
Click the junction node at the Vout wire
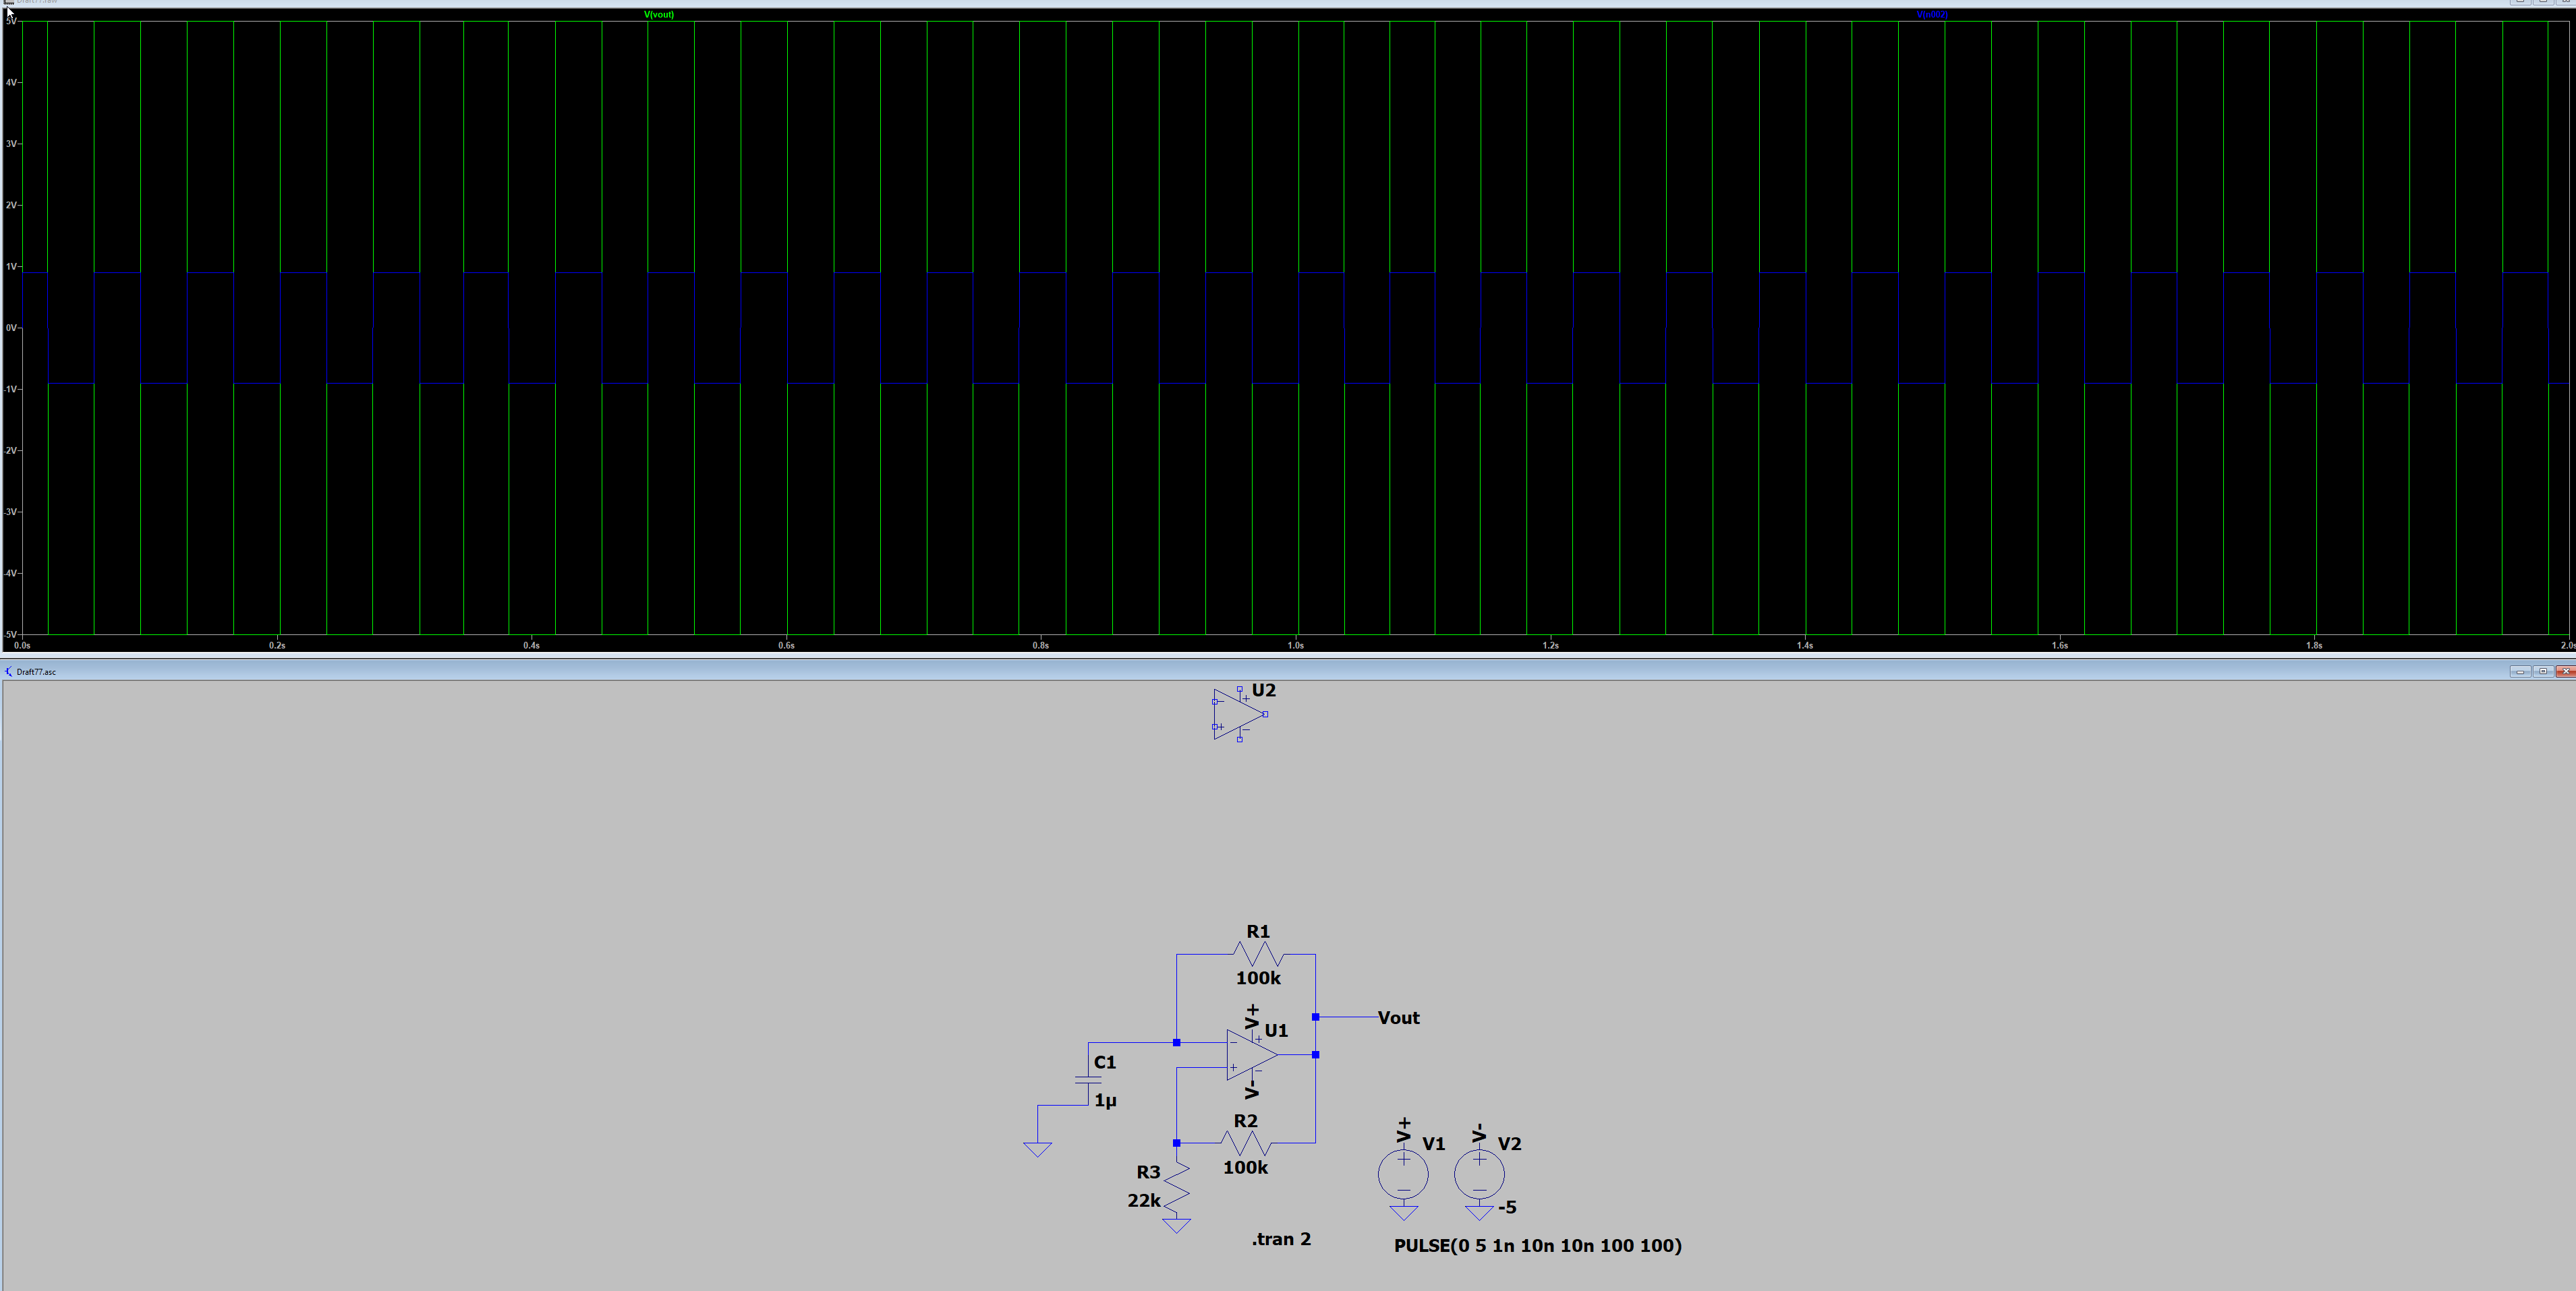tap(1315, 1017)
